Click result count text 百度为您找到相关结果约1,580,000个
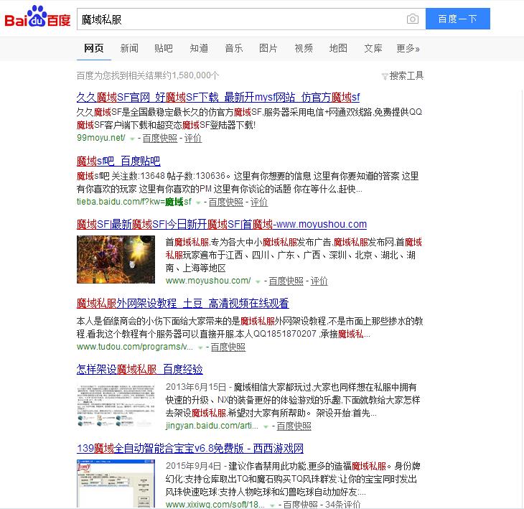524x509 pixels. point(148,75)
